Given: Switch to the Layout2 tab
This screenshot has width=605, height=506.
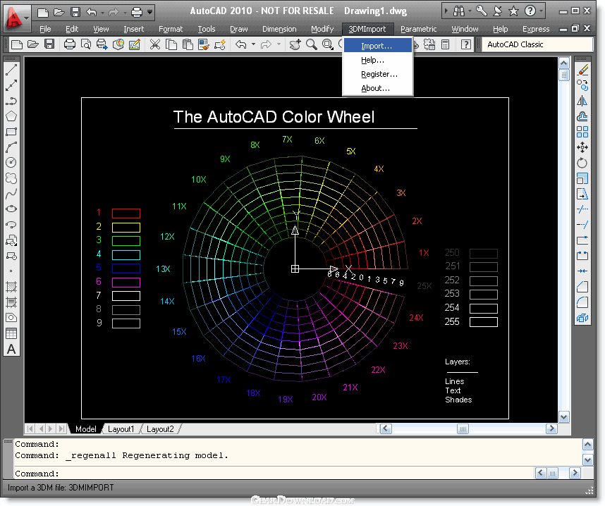Looking at the screenshot, I should 160,429.
